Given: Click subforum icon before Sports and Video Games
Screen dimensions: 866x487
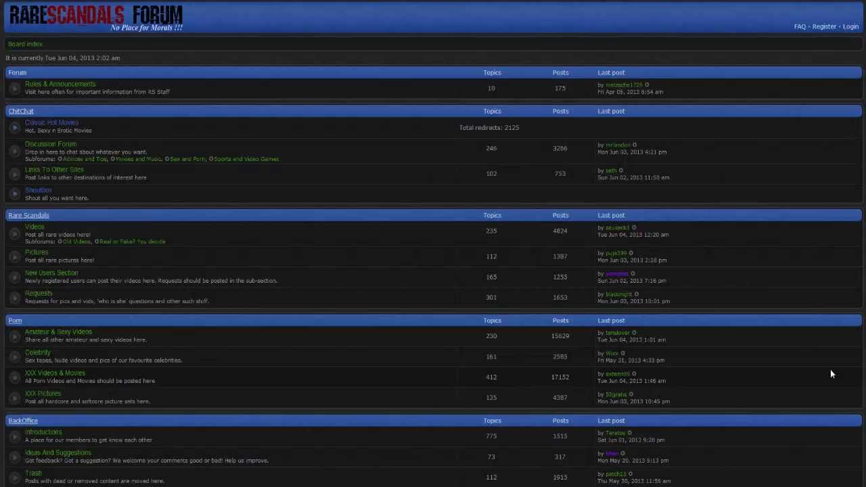Looking at the screenshot, I should 211,159.
